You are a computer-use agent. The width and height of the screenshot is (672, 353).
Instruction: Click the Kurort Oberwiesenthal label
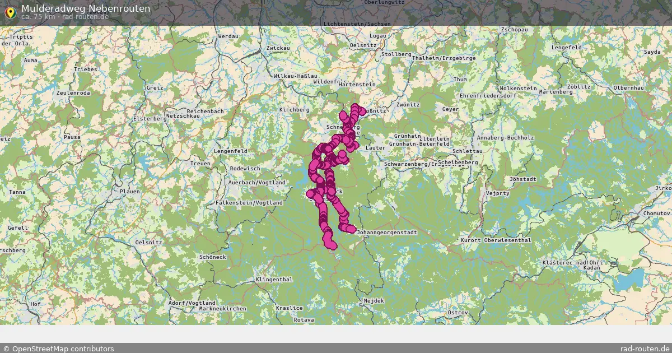coord(496,240)
